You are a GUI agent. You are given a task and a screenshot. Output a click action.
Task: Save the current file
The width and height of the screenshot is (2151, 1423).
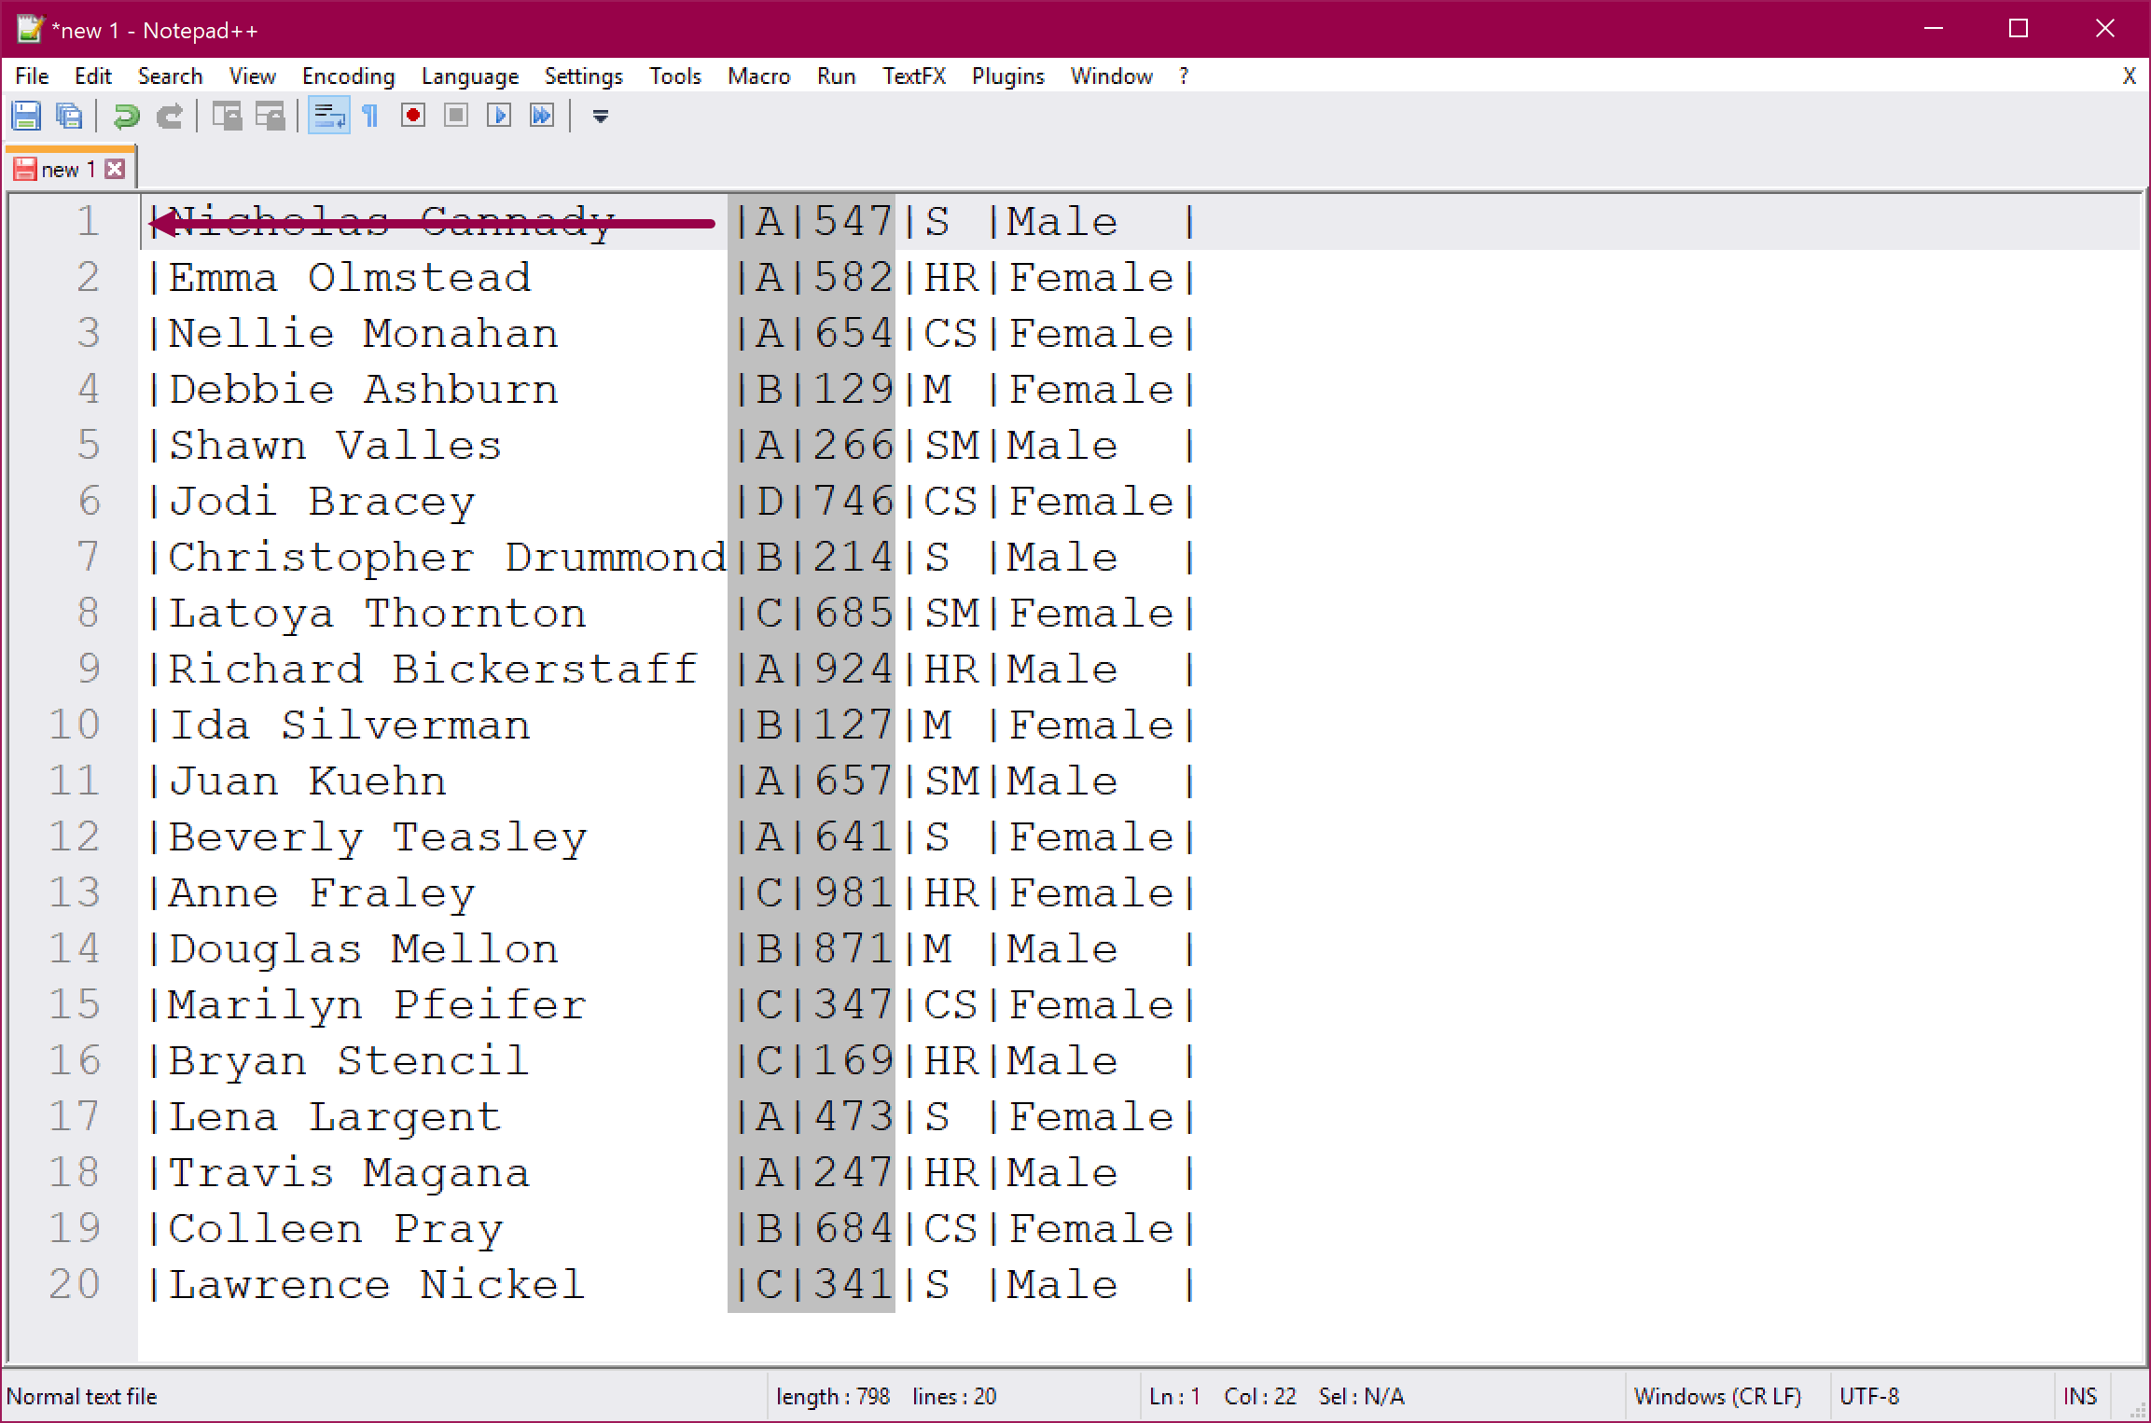click(x=26, y=116)
